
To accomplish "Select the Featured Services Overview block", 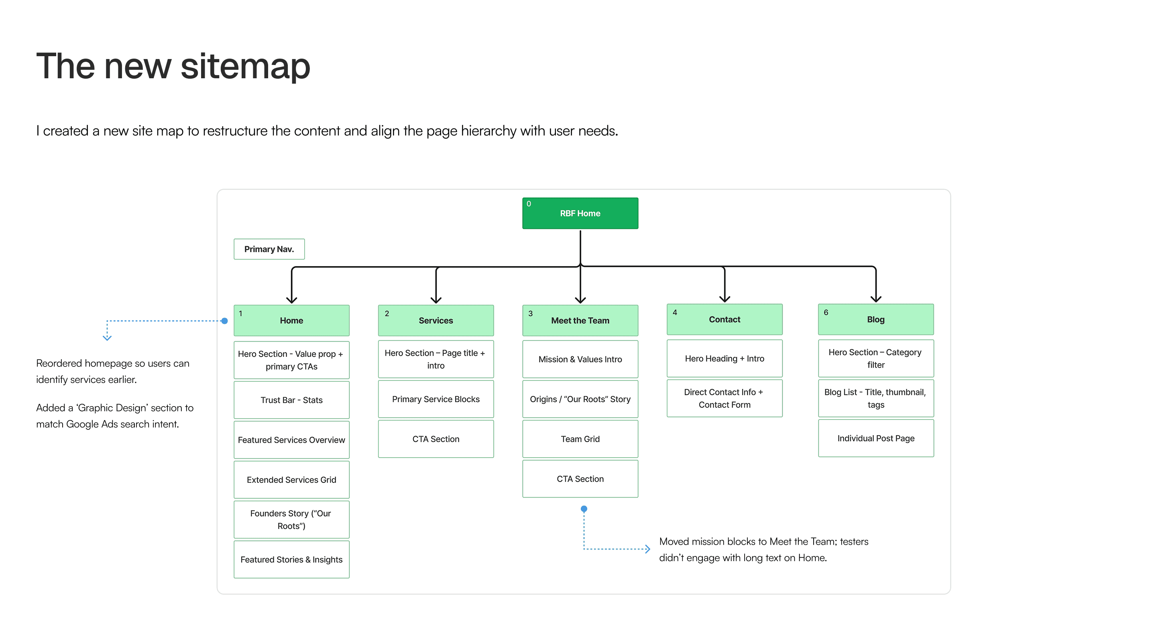I will point(291,440).
